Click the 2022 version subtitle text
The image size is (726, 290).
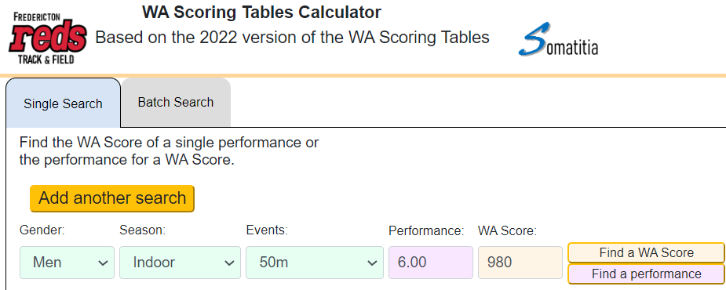point(292,38)
